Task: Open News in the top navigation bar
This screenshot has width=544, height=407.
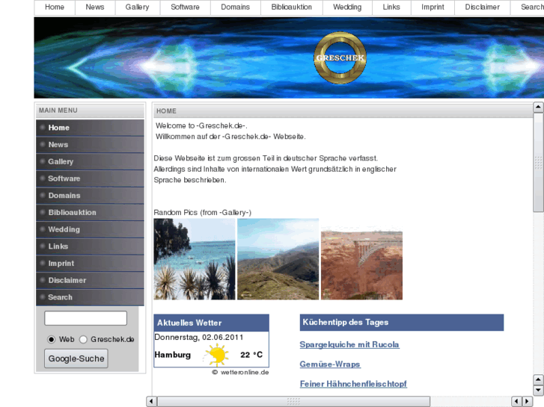Action: 95,7
